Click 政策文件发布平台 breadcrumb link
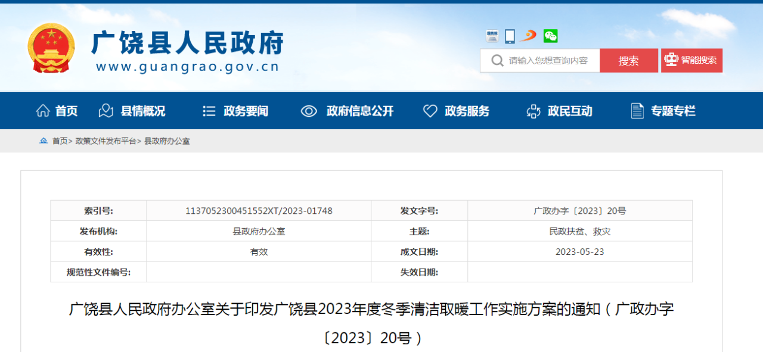The width and height of the screenshot is (763, 352). (106, 141)
